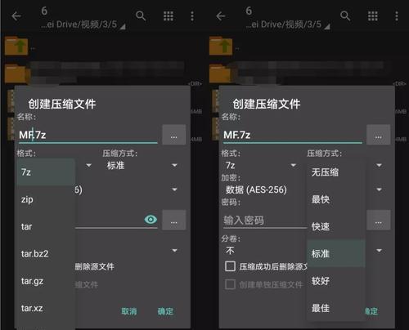409x330 pixels.
Task: Check 创建单独压缩文件 box in right dialog
Action: click(x=230, y=284)
